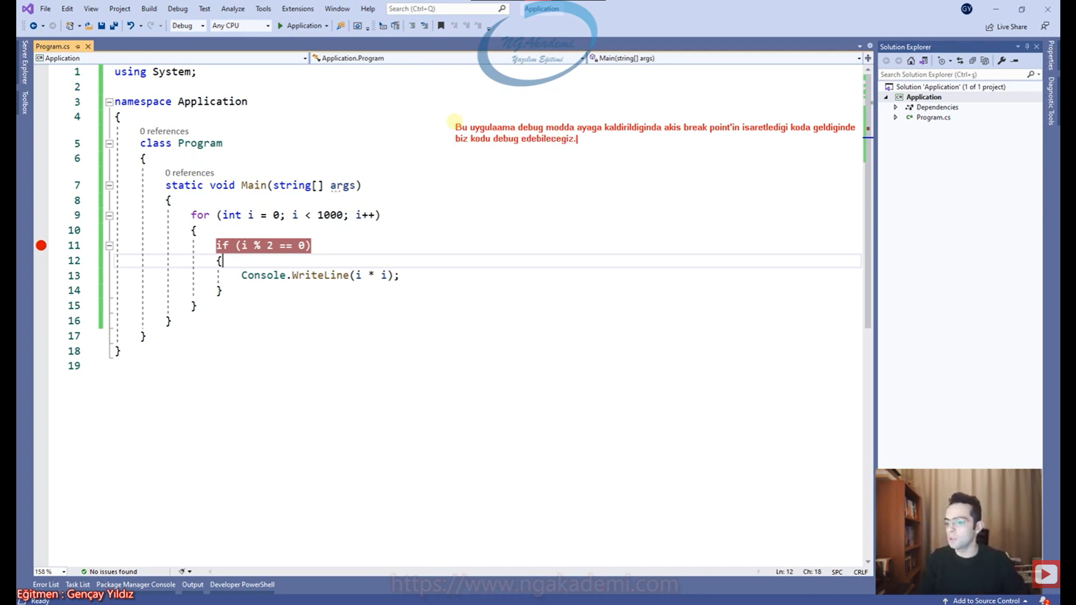The height and width of the screenshot is (605, 1076).
Task: Collapse the for loop block
Action: coord(109,216)
